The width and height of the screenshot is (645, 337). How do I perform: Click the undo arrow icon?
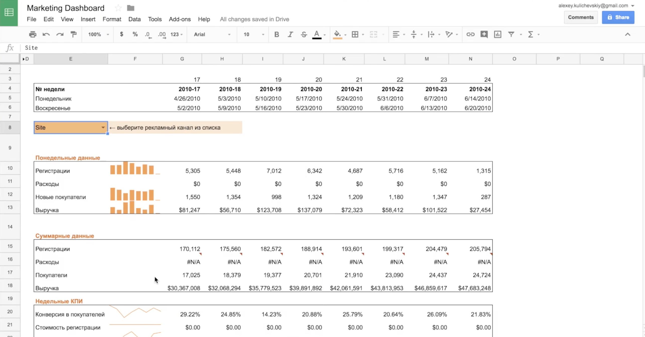click(x=46, y=34)
